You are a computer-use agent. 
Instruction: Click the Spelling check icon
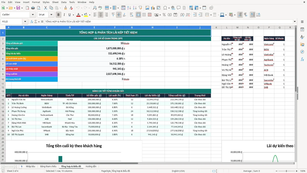point(100,8)
